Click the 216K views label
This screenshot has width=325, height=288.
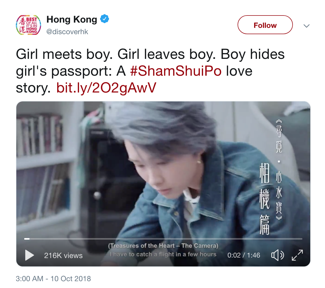pyautogui.click(x=63, y=255)
